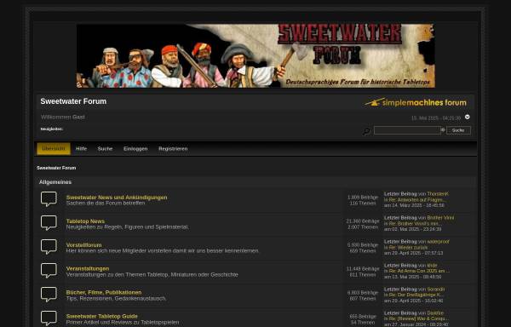The height and width of the screenshot is (327, 511).
Task: Open ThorstenK's user profile link
Action: point(438,194)
